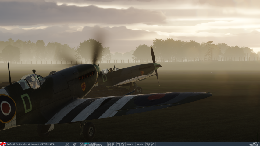Click the LOC coordinates readout
Image resolution: width=260 pixels, height=146 pixels.
[x=91, y=145]
